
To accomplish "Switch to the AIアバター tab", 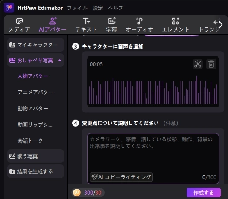I will pyautogui.click(x=53, y=25).
